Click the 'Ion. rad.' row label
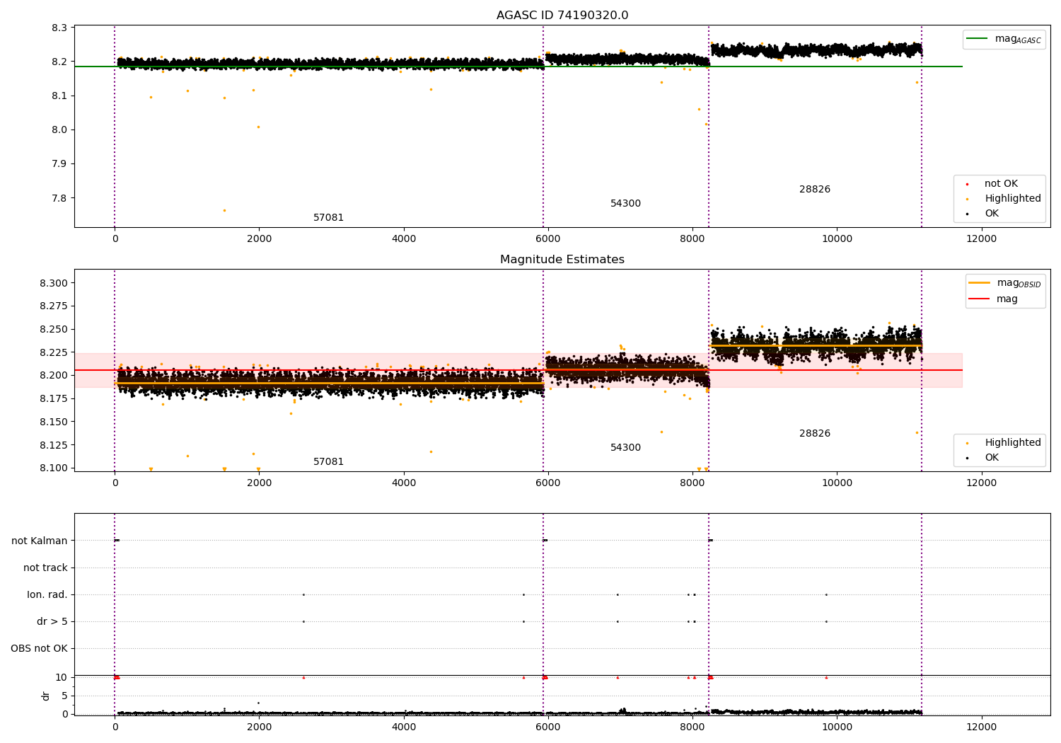The image size is (1061, 743). pos(47,594)
